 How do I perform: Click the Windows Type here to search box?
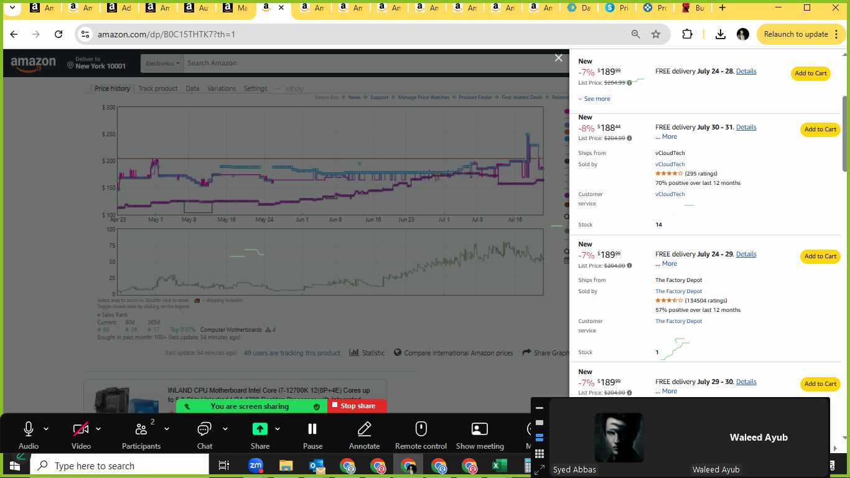point(119,466)
